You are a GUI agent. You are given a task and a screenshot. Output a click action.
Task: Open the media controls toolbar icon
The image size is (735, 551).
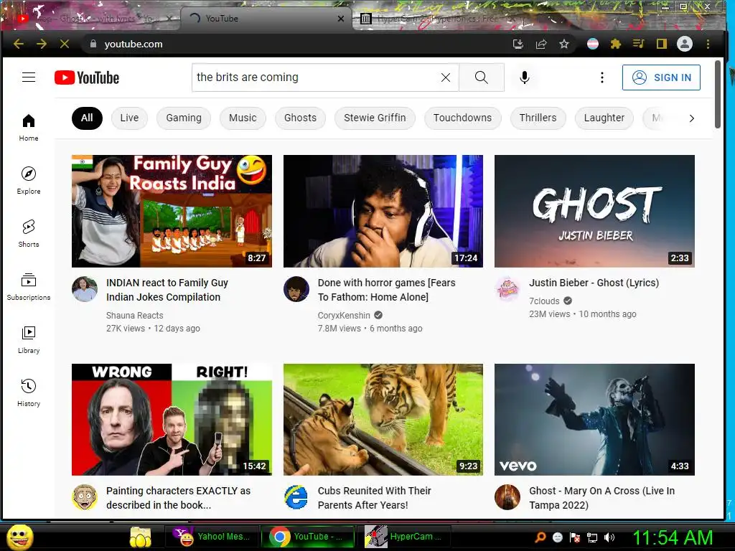[x=638, y=44]
